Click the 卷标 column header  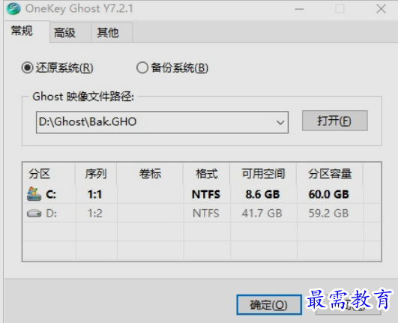pyautogui.click(x=150, y=174)
